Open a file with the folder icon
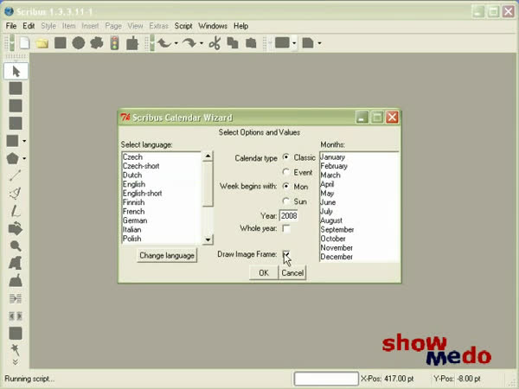The image size is (519, 389). click(42, 43)
